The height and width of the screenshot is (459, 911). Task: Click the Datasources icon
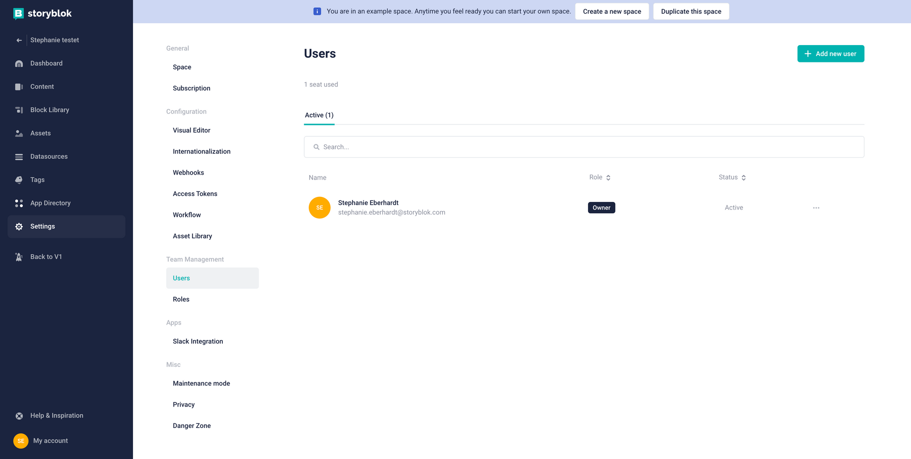pos(19,156)
